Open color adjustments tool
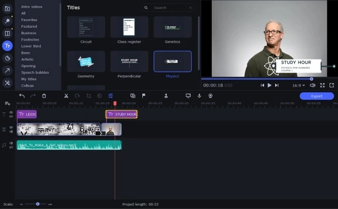Viewport: 338px width, 209px height. pyautogui.click(x=100, y=96)
